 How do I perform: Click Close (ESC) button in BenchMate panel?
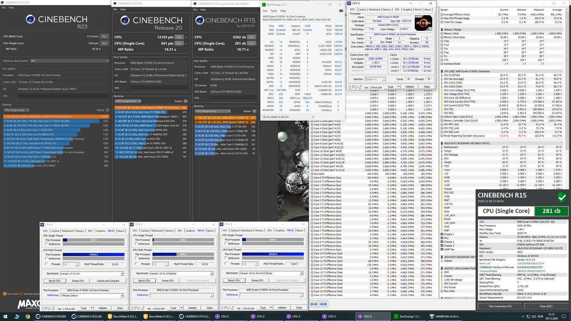pyautogui.click(x=546, y=306)
